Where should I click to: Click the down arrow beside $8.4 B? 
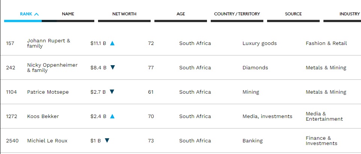(x=113, y=67)
